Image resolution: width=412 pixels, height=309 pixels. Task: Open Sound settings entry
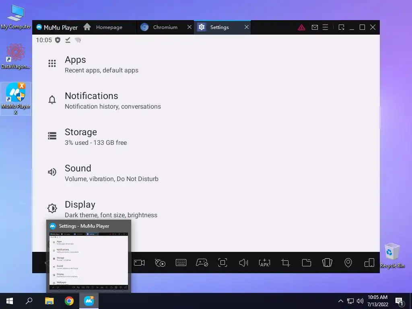tap(206, 173)
